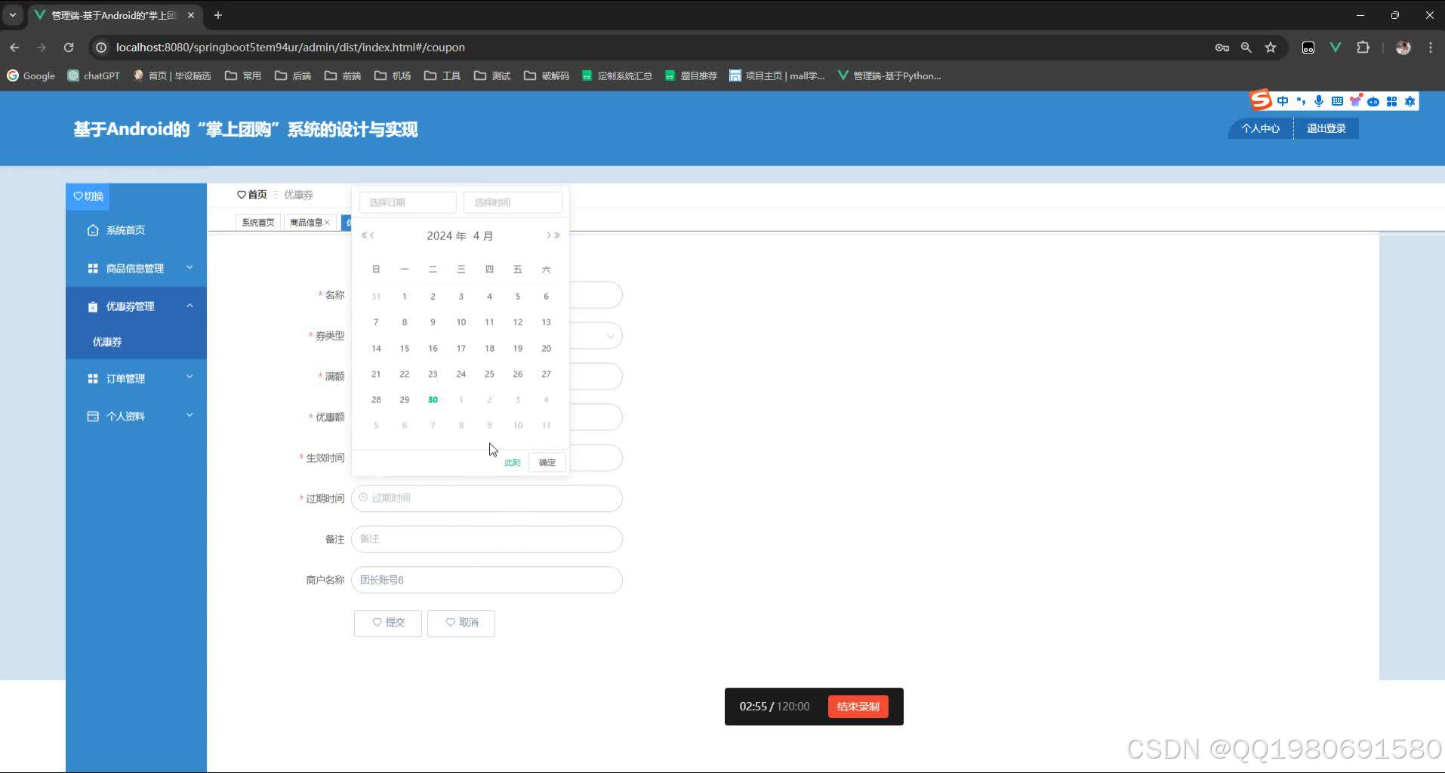This screenshot has height=773, width=1445.
Task: Open 常用 bookmarks folder
Action: point(243,75)
